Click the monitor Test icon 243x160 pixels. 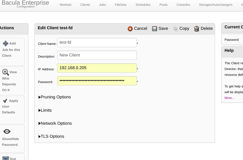pyautogui.click(x=5, y=158)
